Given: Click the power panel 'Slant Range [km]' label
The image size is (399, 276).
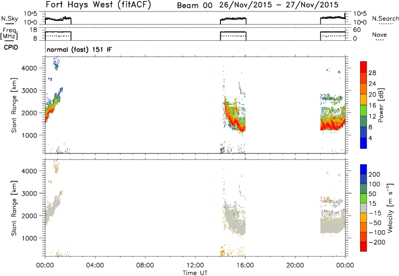Looking at the screenshot, I should point(14,105).
